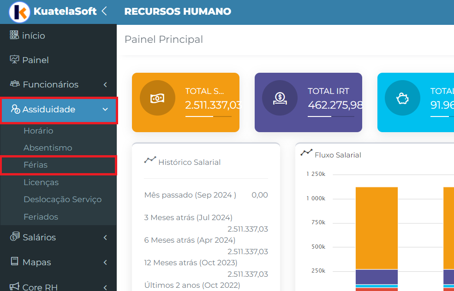Open Deslocação Serviço page
The image size is (454, 291).
[62, 199]
